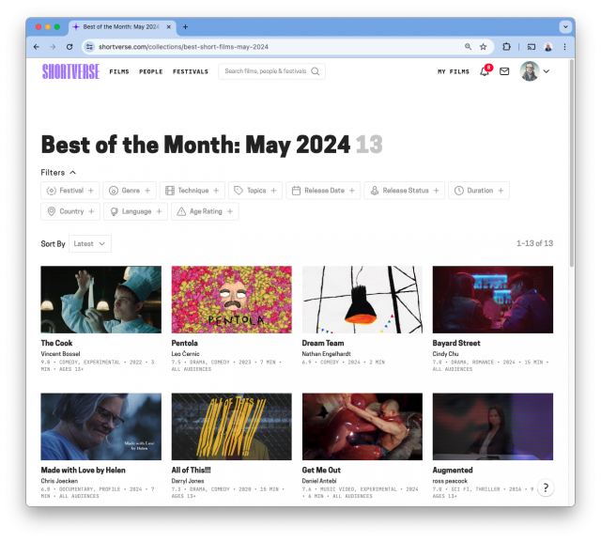The width and height of the screenshot is (601, 541).
Task: Expand the user profile avatar menu
Action: click(x=535, y=71)
